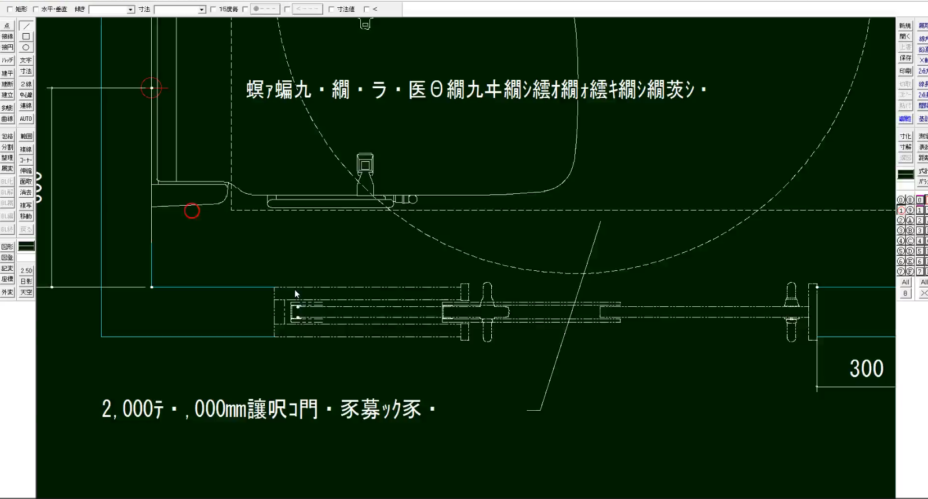Choose the ハッチ hatch tool

(7, 60)
